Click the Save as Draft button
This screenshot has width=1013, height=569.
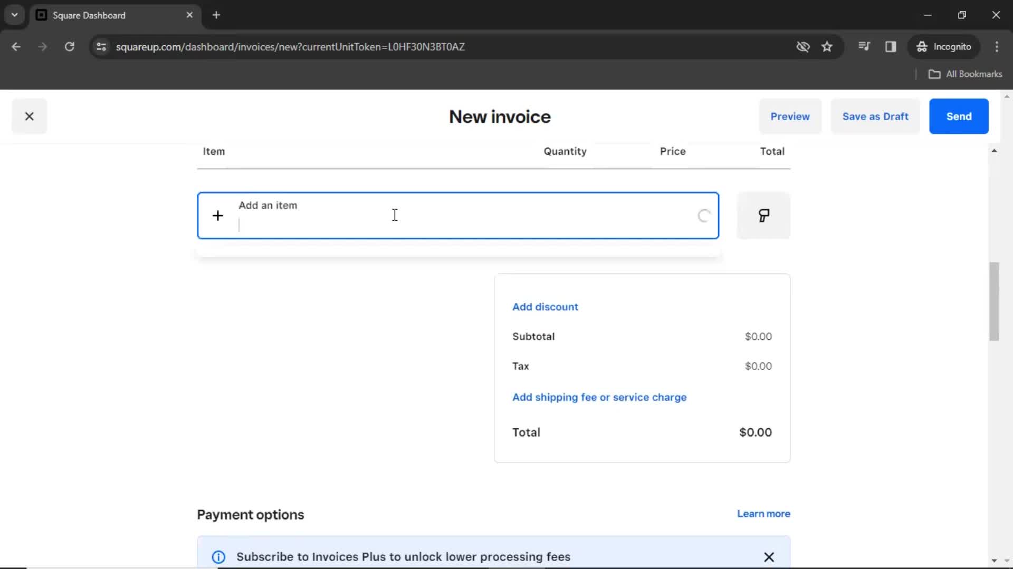click(875, 116)
